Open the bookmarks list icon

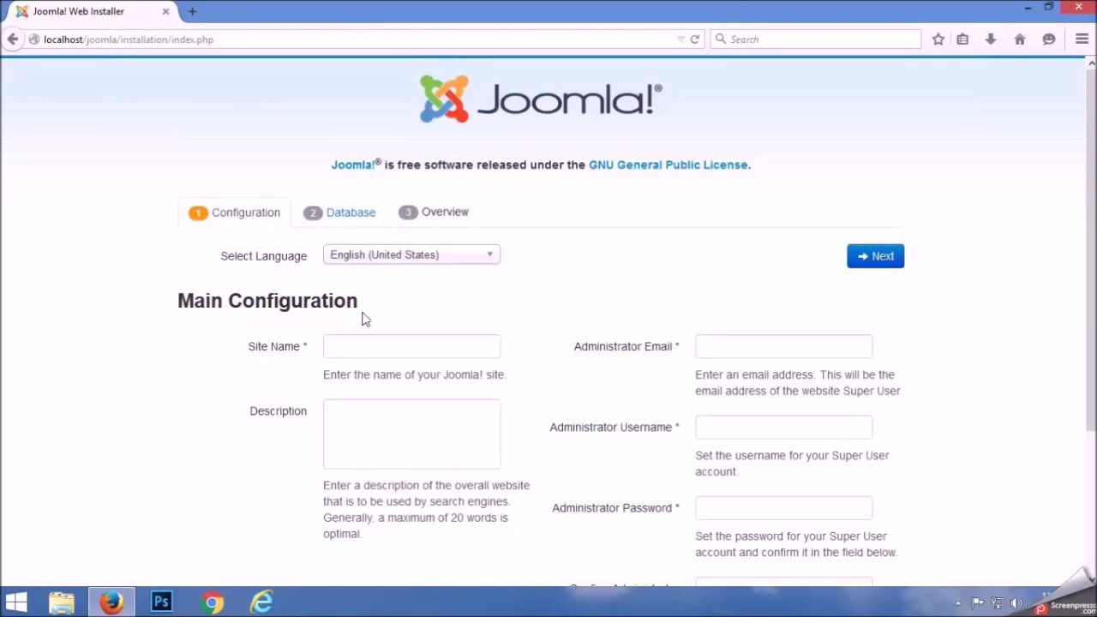pyautogui.click(x=962, y=39)
